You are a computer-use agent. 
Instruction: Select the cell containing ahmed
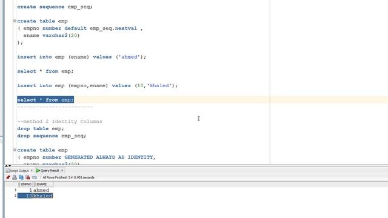(x=43, y=190)
